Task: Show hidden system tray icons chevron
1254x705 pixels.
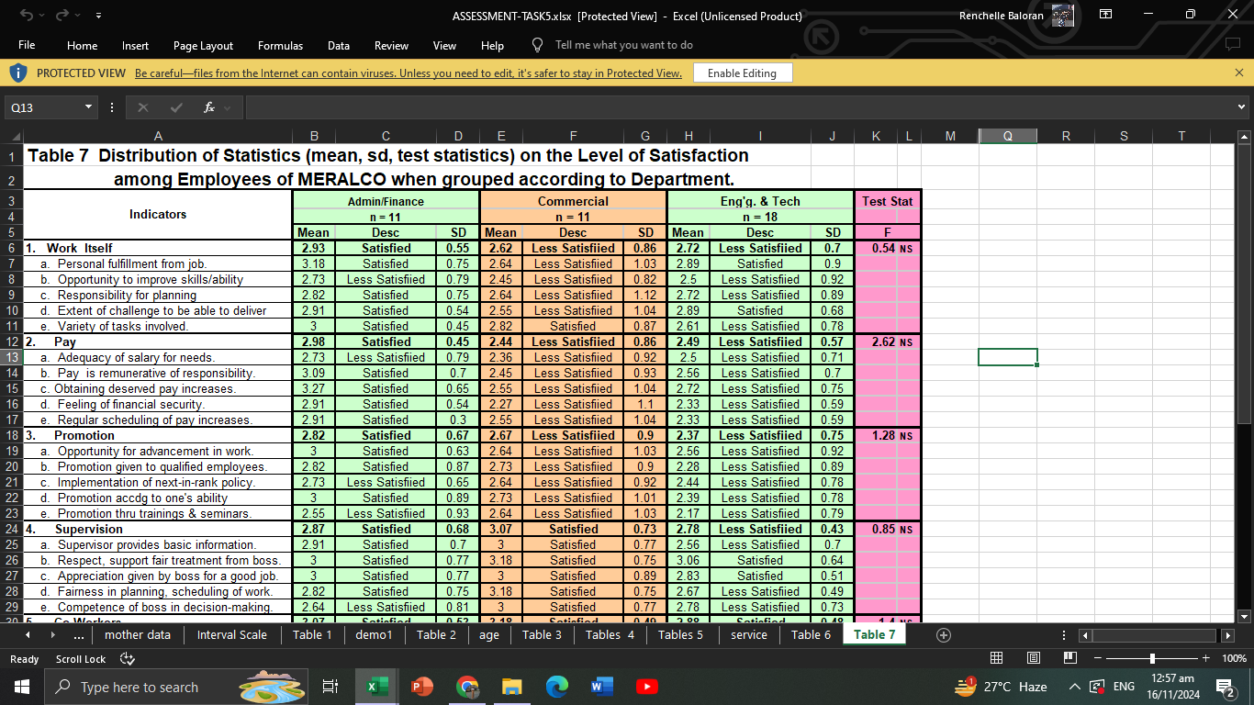Action: pos(1074,687)
